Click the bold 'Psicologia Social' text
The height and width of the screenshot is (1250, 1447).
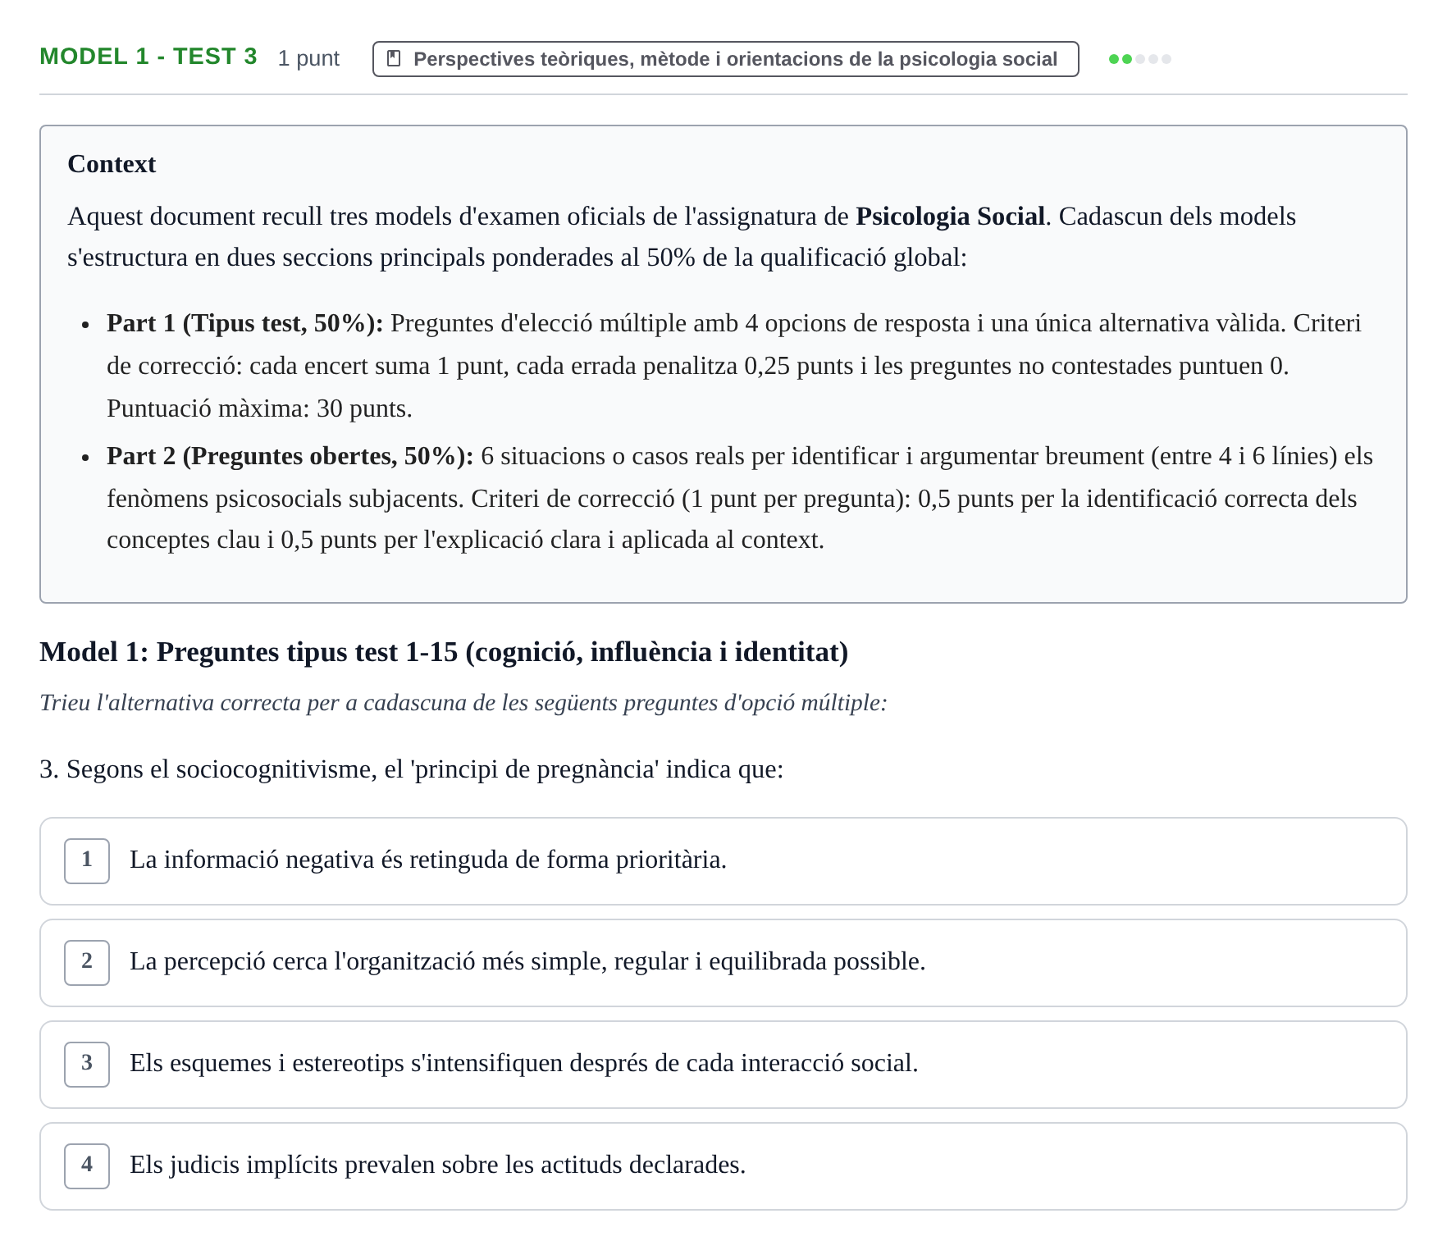[x=950, y=217]
